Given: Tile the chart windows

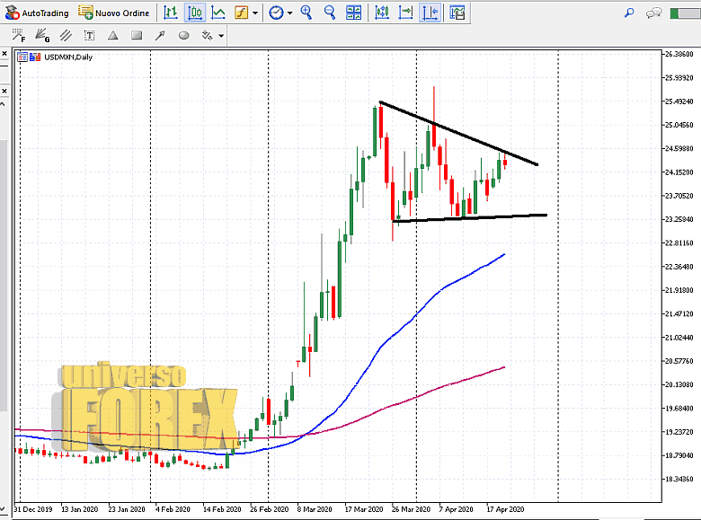Looking at the screenshot, I should (x=354, y=13).
